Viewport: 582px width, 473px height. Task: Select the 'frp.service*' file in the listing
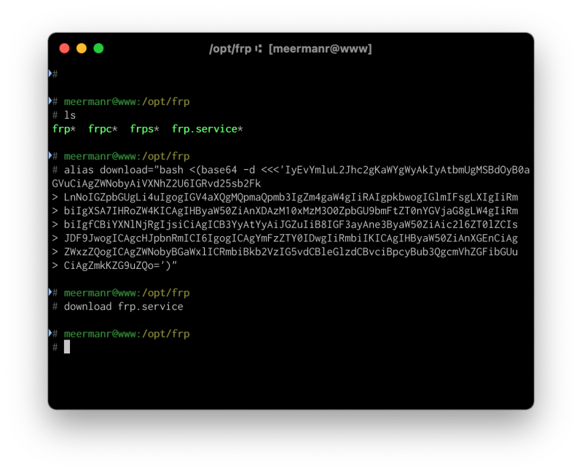pyautogui.click(x=208, y=129)
